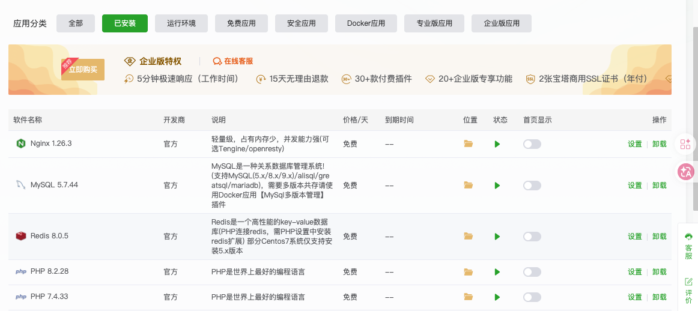Enable homepage display for Nginx

click(x=532, y=144)
